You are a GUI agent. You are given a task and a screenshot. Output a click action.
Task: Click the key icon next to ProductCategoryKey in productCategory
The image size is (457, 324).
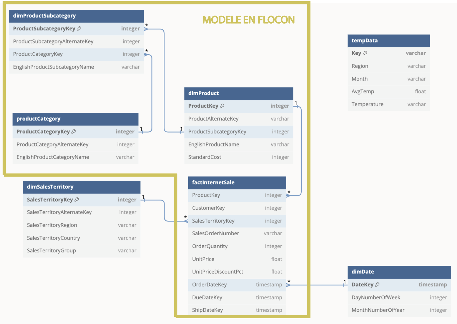coord(74,131)
